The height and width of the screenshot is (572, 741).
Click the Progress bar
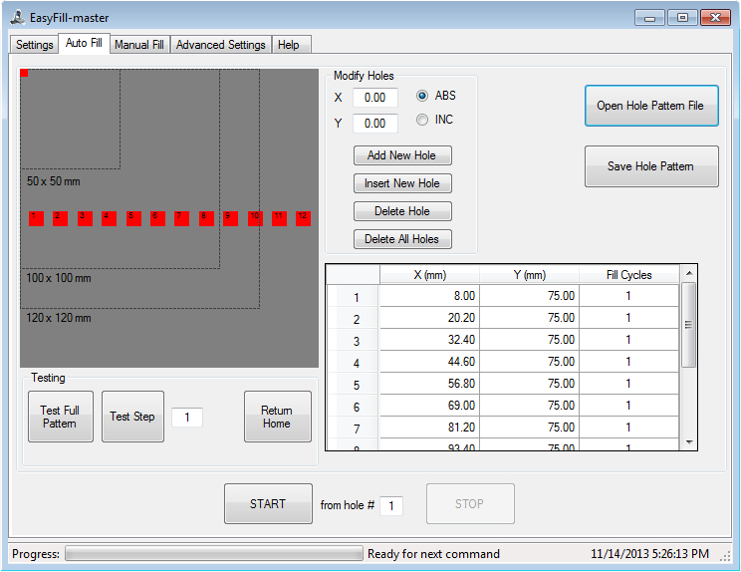tap(213, 553)
